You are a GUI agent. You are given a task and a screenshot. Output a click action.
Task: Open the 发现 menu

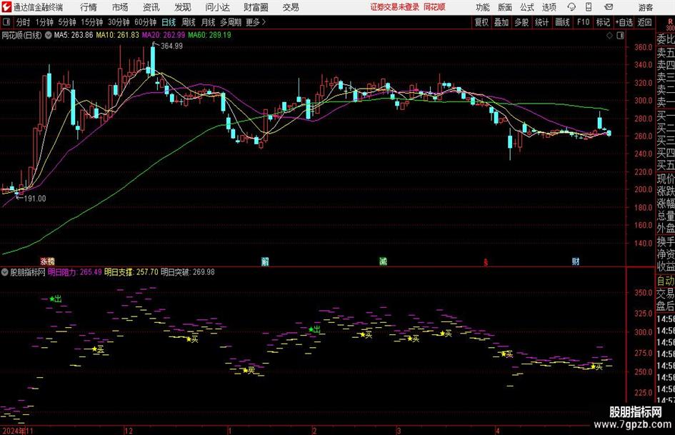click(183, 7)
